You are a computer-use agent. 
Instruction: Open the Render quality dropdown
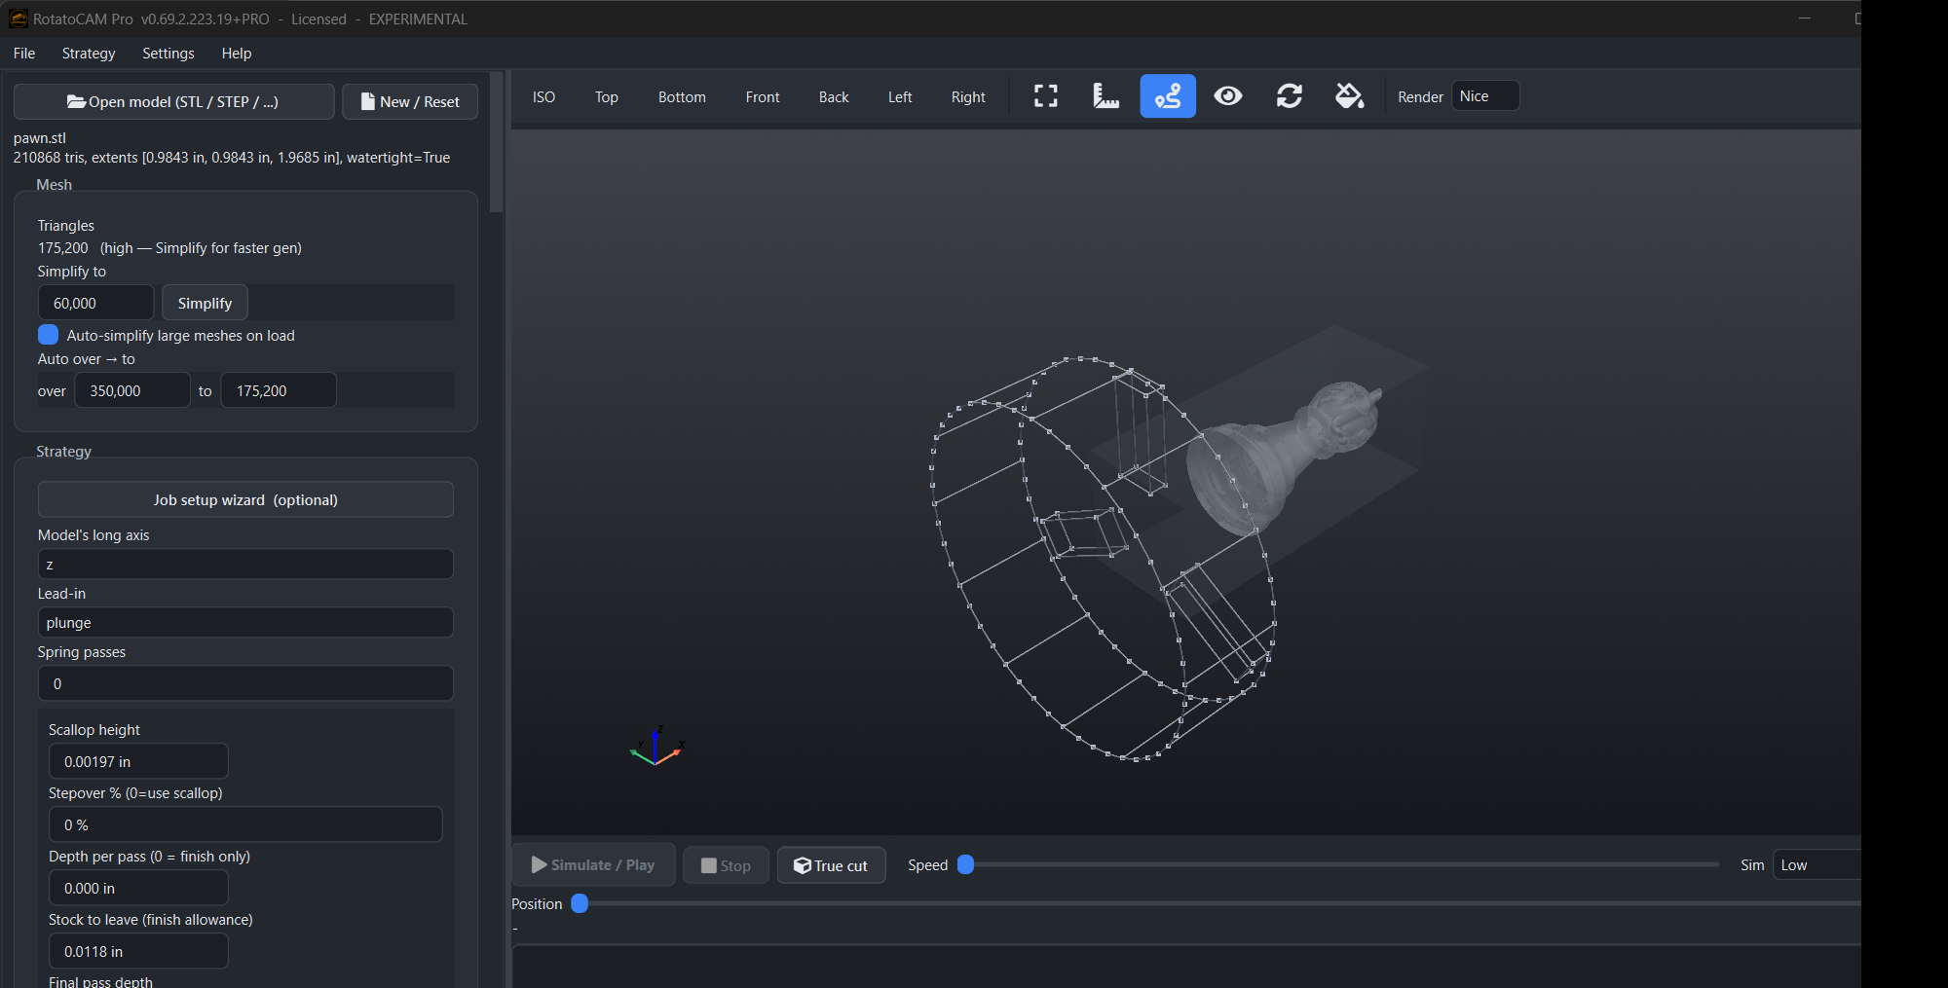1485,96
